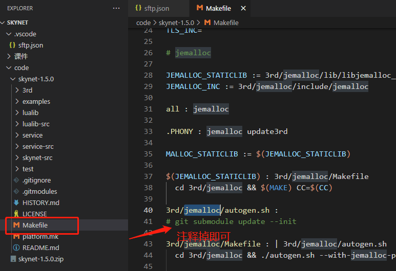Click the sftp.json braces icon in Explorer
396x271 pixels.
pyautogui.click(x=12, y=45)
